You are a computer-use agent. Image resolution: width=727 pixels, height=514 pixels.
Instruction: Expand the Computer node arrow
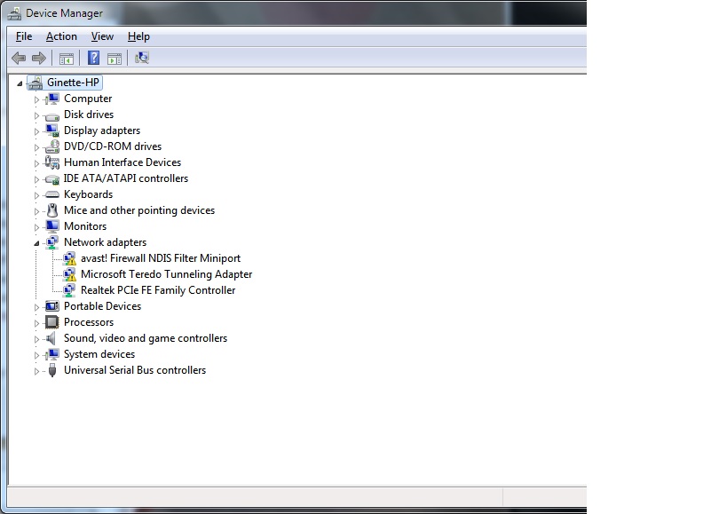36,99
